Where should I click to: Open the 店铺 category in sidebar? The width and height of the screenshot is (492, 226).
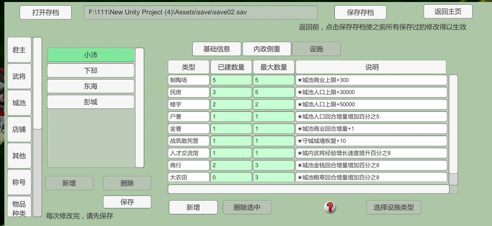19,130
